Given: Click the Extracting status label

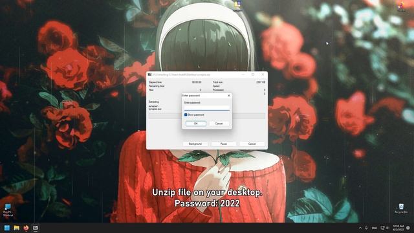Looking at the screenshot, I should pos(154,102).
